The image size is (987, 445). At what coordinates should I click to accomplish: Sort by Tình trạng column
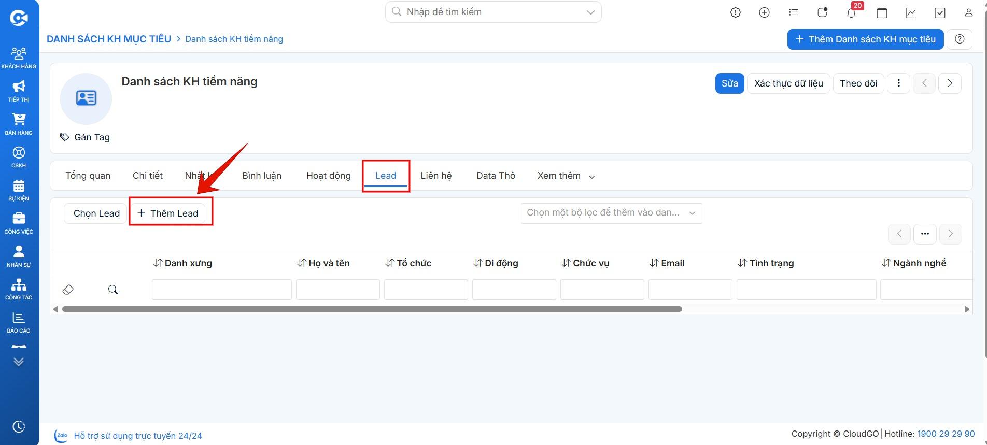766,263
